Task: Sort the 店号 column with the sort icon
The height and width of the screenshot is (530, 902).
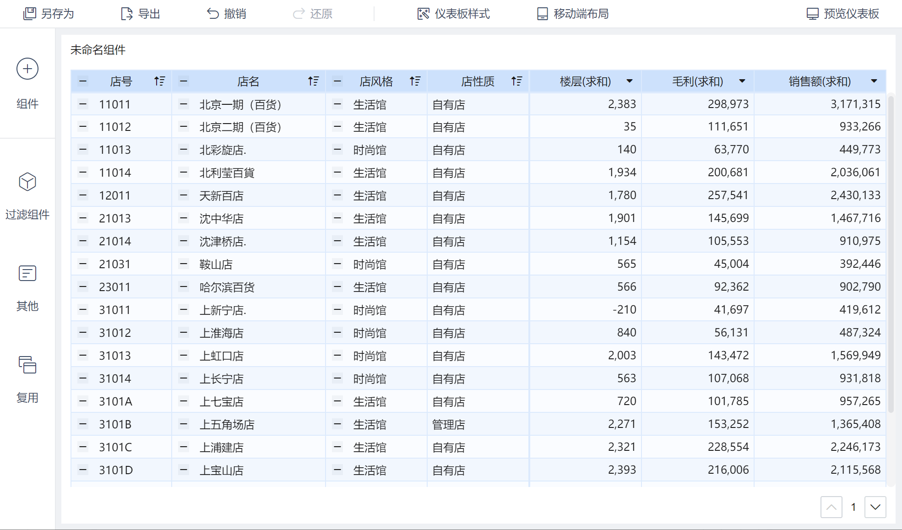Action: (x=159, y=81)
